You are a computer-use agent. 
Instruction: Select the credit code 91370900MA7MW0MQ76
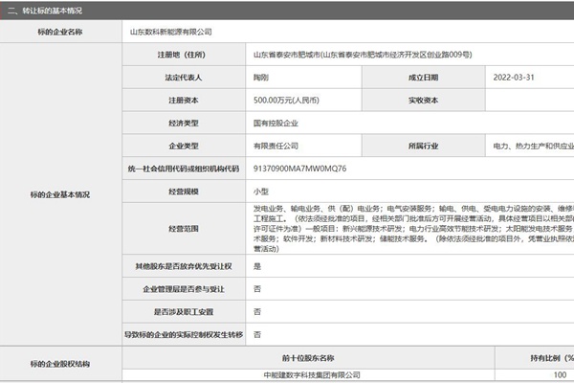(x=299, y=169)
